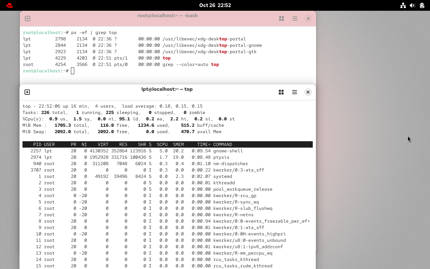This screenshot has height=269, width=430.
Task: Show tab overview in the bash terminal window
Action: point(282,18)
